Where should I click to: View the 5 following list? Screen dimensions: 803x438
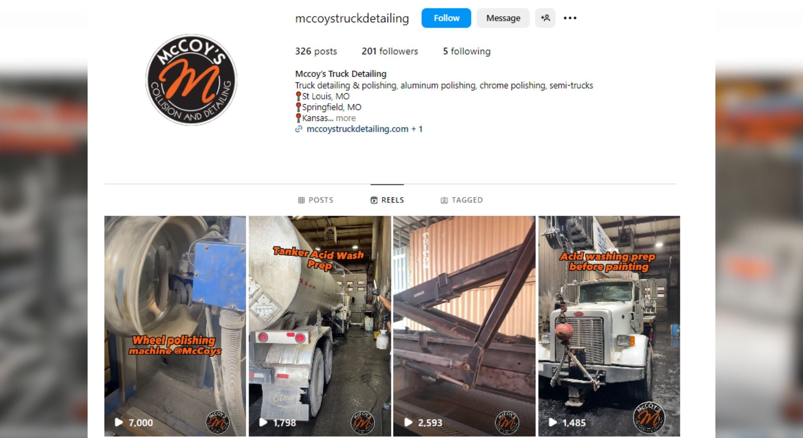pyautogui.click(x=466, y=51)
